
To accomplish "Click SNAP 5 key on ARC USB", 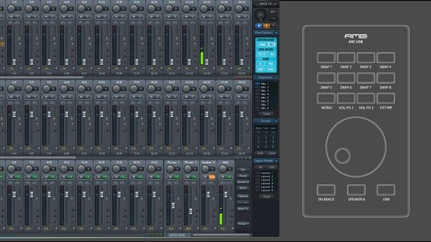I will coord(326,78).
